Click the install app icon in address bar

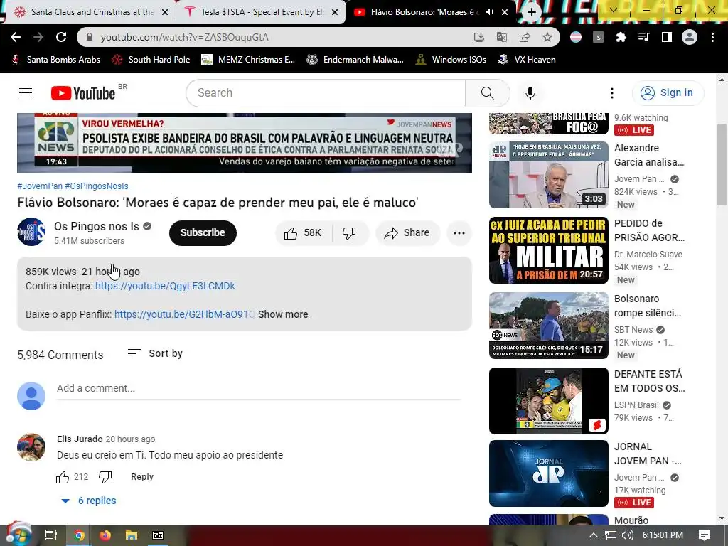478,37
